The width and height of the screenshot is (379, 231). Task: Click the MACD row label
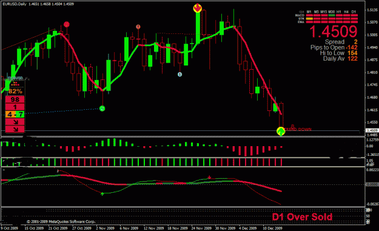click(300, 15)
